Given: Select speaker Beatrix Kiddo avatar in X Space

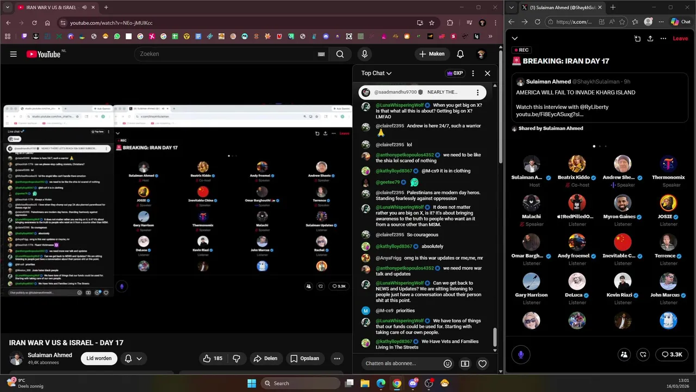Looking at the screenshot, I should tap(577, 164).
